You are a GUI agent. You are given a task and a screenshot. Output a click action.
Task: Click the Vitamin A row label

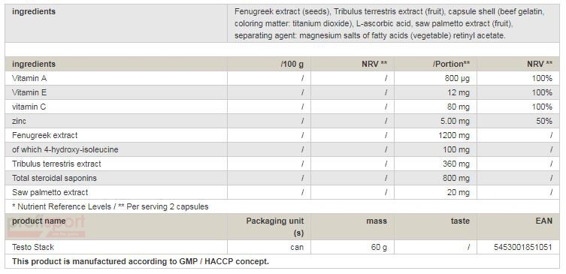click(x=29, y=78)
